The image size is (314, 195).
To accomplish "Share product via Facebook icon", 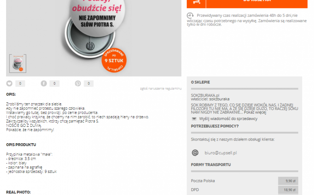I will [44, 83].
